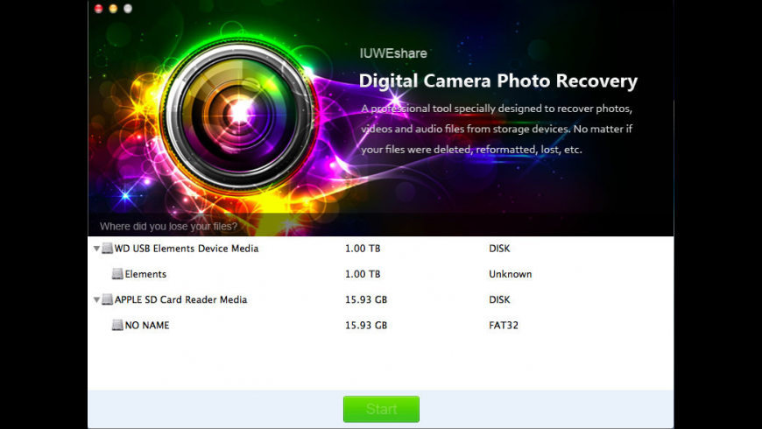Click the Elements volume drive icon
The height and width of the screenshot is (429, 762).
tap(117, 274)
